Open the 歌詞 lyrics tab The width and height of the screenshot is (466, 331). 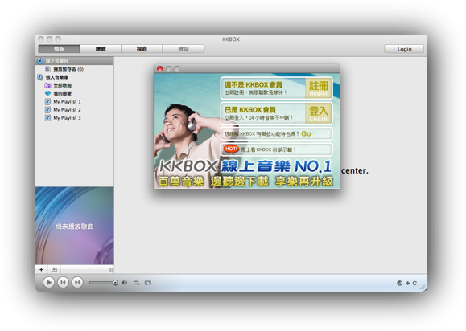[184, 49]
